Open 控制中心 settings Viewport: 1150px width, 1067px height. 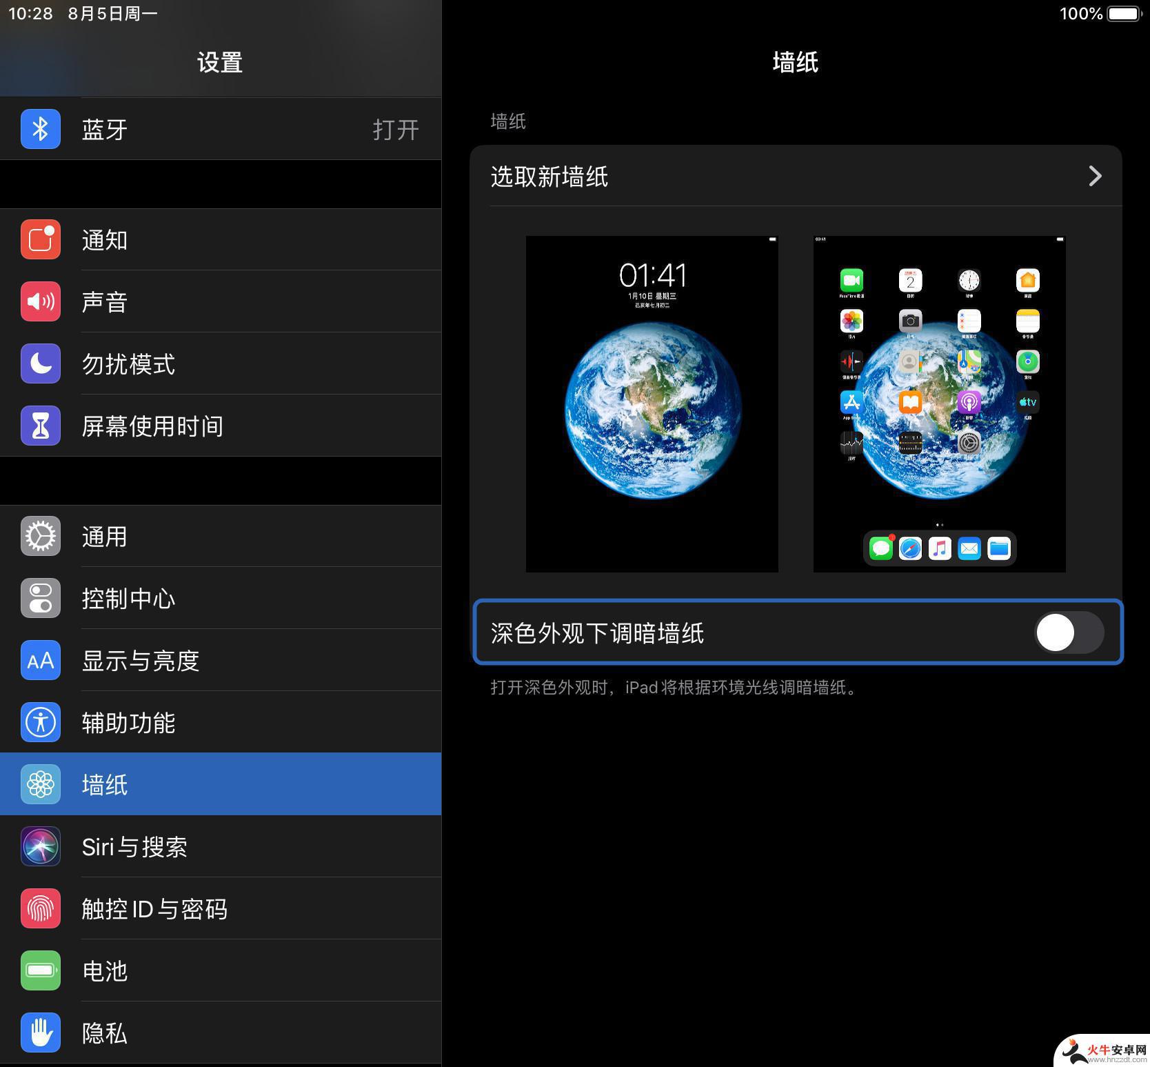click(221, 598)
